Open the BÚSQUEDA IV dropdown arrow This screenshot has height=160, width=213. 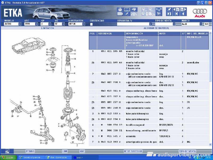150,24
